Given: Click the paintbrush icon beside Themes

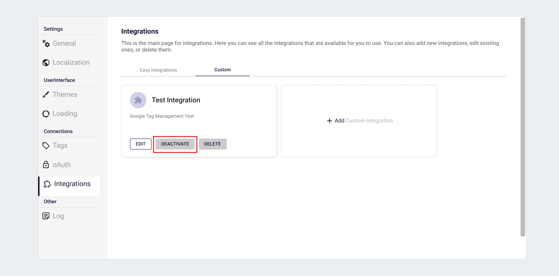Looking at the screenshot, I should coord(46,95).
